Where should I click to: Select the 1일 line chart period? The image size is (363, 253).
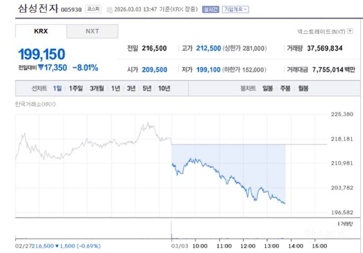[57, 89]
